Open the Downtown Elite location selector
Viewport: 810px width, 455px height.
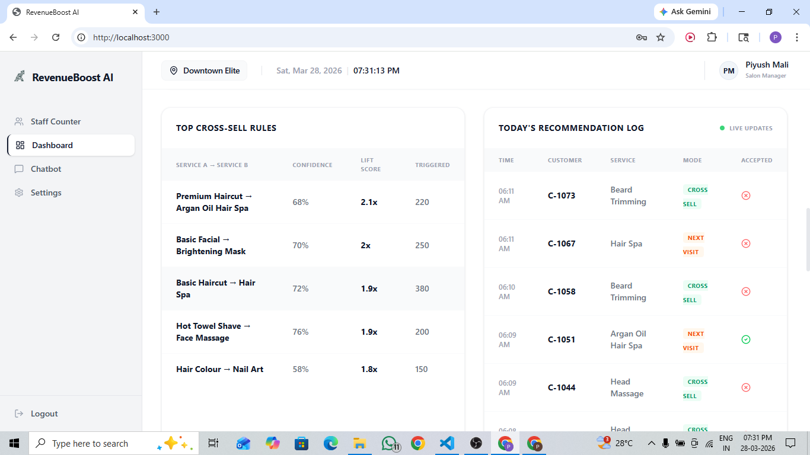(x=205, y=71)
